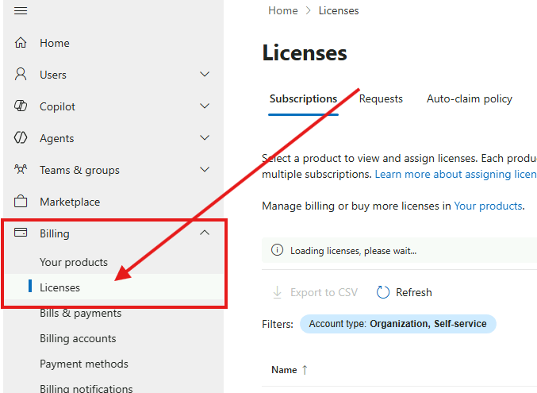
Task: Open Learn more about assigning licenses link
Action: (455, 174)
